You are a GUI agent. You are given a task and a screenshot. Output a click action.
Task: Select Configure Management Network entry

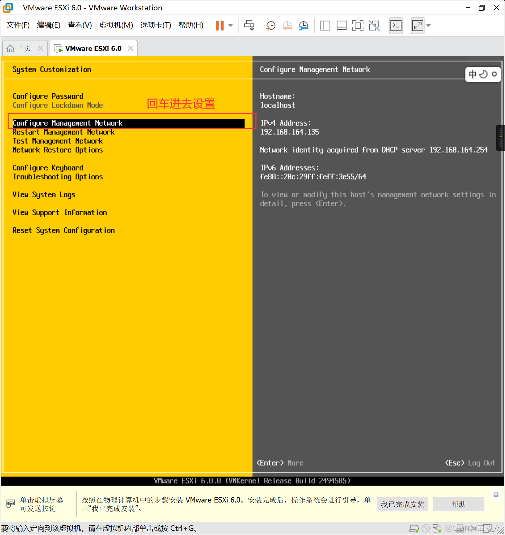click(128, 123)
